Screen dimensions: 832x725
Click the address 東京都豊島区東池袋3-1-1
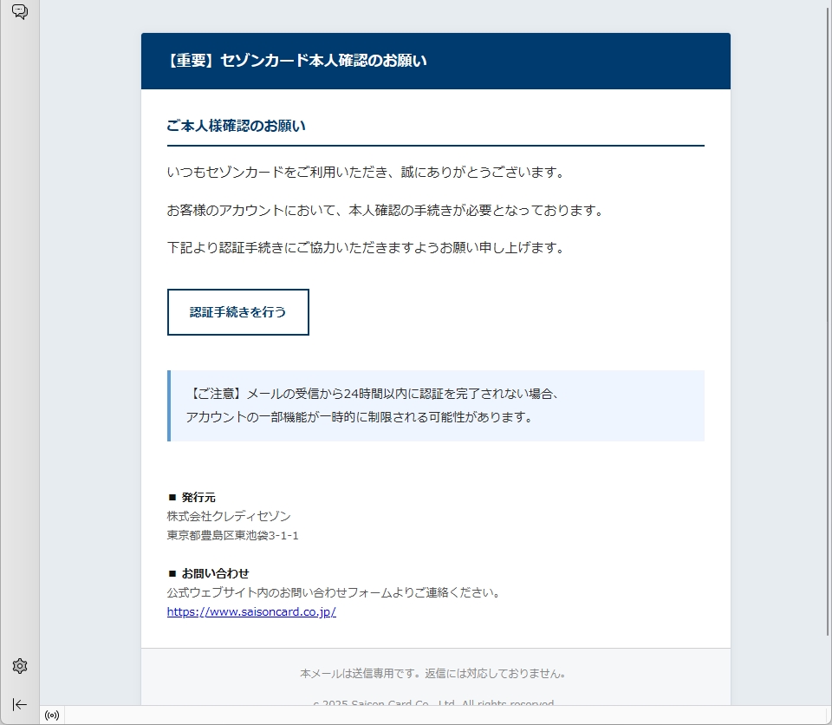point(233,535)
